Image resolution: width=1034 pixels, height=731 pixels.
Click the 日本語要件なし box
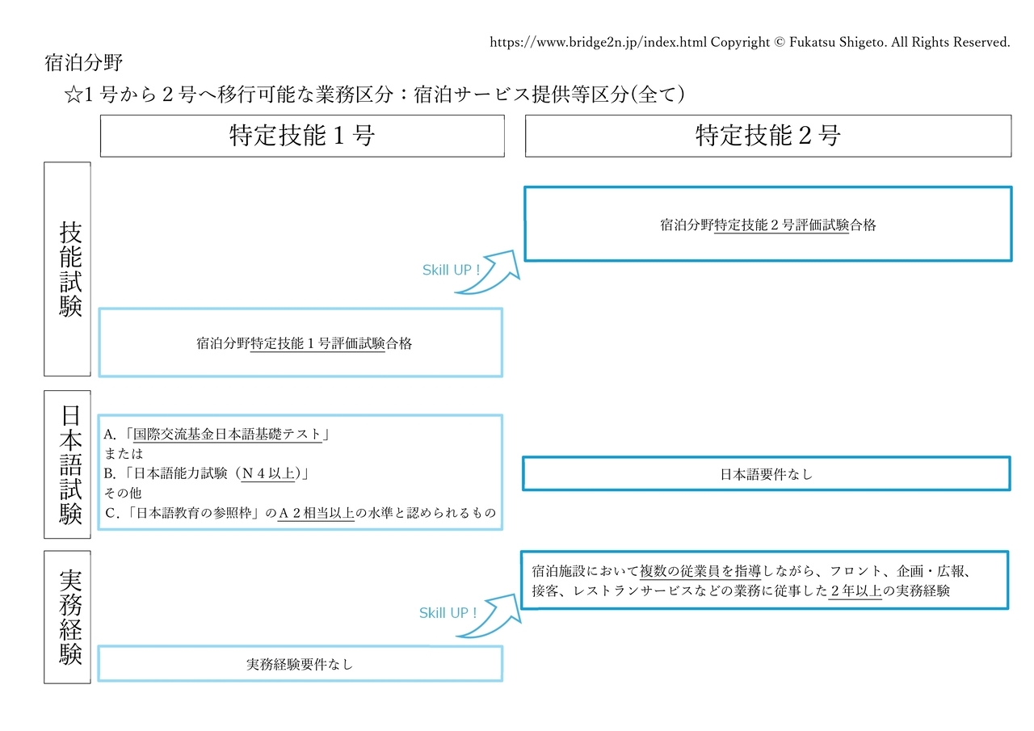[767, 473]
